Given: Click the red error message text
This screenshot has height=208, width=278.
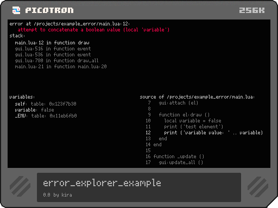Looking at the screenshot, I should 93,30.
